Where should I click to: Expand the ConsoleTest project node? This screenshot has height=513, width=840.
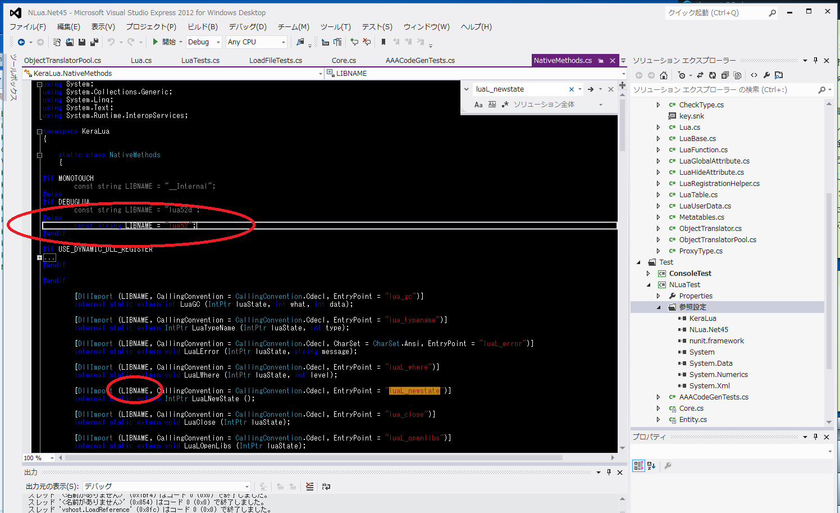click(648, 274)
